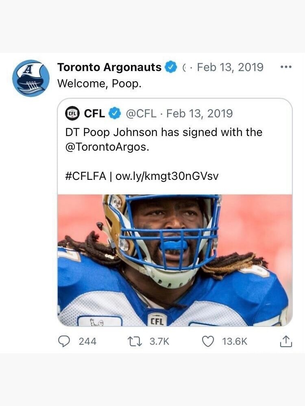Like the tweet with the heart icon
The image size is (305, 406).
208,341
